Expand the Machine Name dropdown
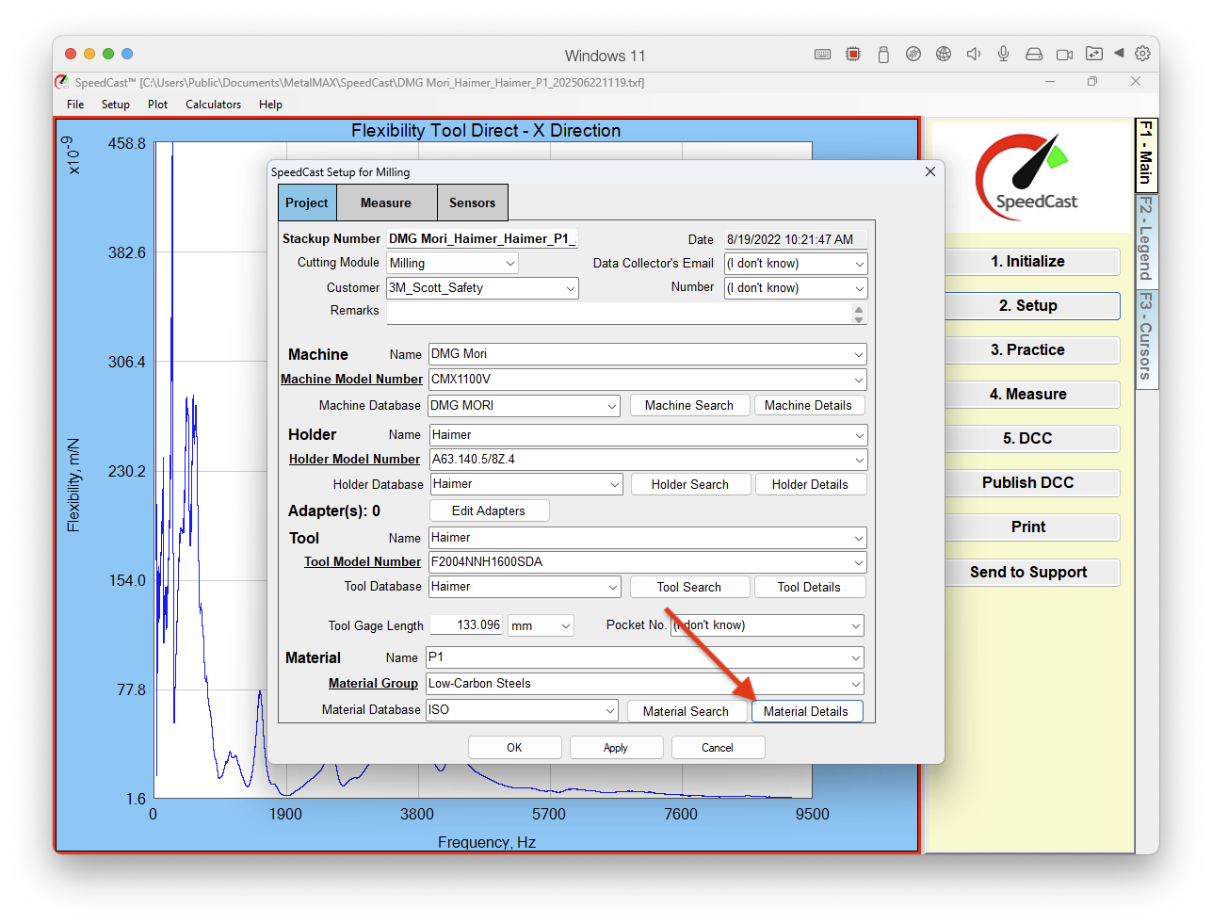1212x924 pixels. tap(858, 354)
